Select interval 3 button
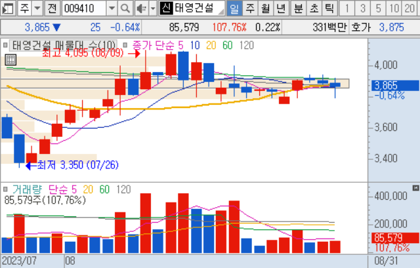Screen dimensions: 420x268 pyautogui.click(x=363, y=9)
